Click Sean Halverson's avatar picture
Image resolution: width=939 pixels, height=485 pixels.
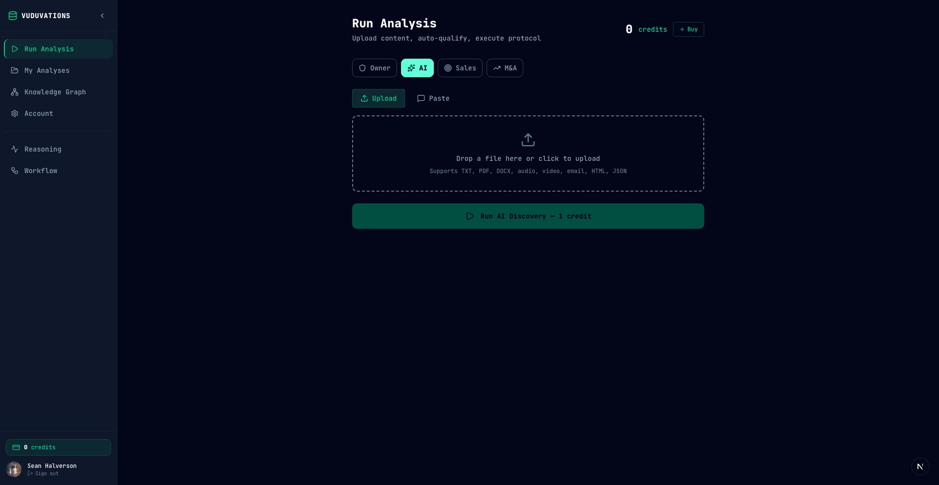pos(14,469)
